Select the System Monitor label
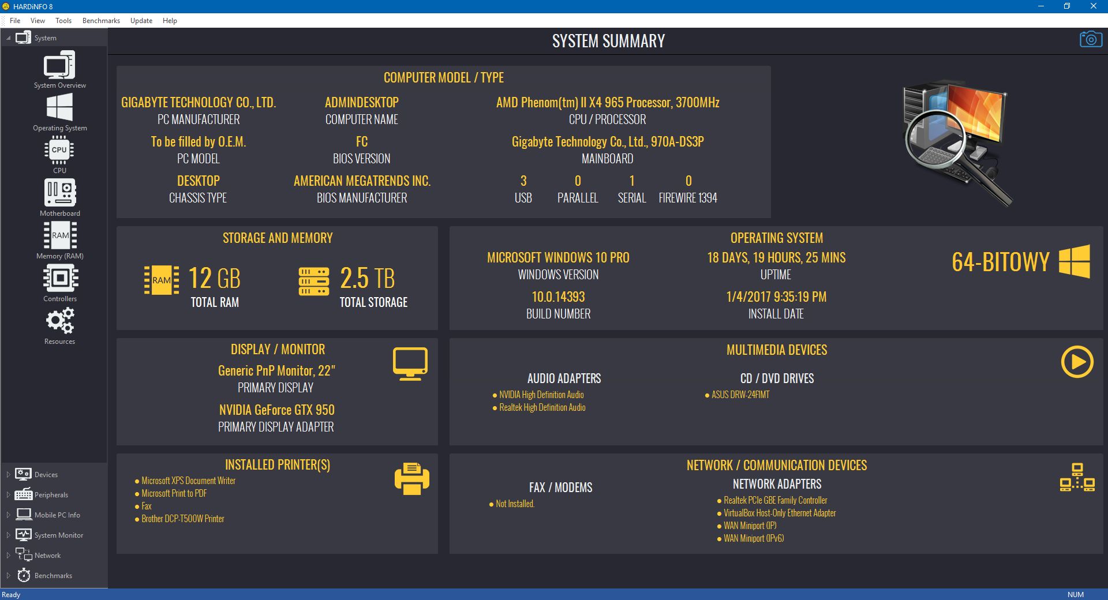This screenshot has width=1108, height=600. pos(59,535)
